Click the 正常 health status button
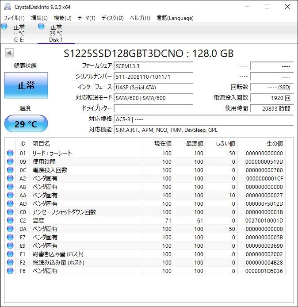Viewport: 298px width, 307px height. pyautogui.click(x=26, y=85)
